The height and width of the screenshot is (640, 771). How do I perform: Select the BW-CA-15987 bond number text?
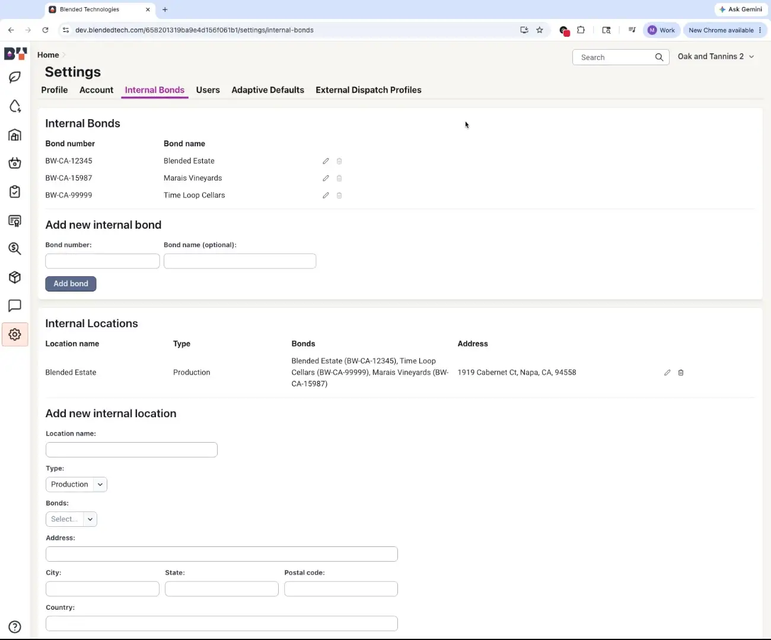pos(69,178)
